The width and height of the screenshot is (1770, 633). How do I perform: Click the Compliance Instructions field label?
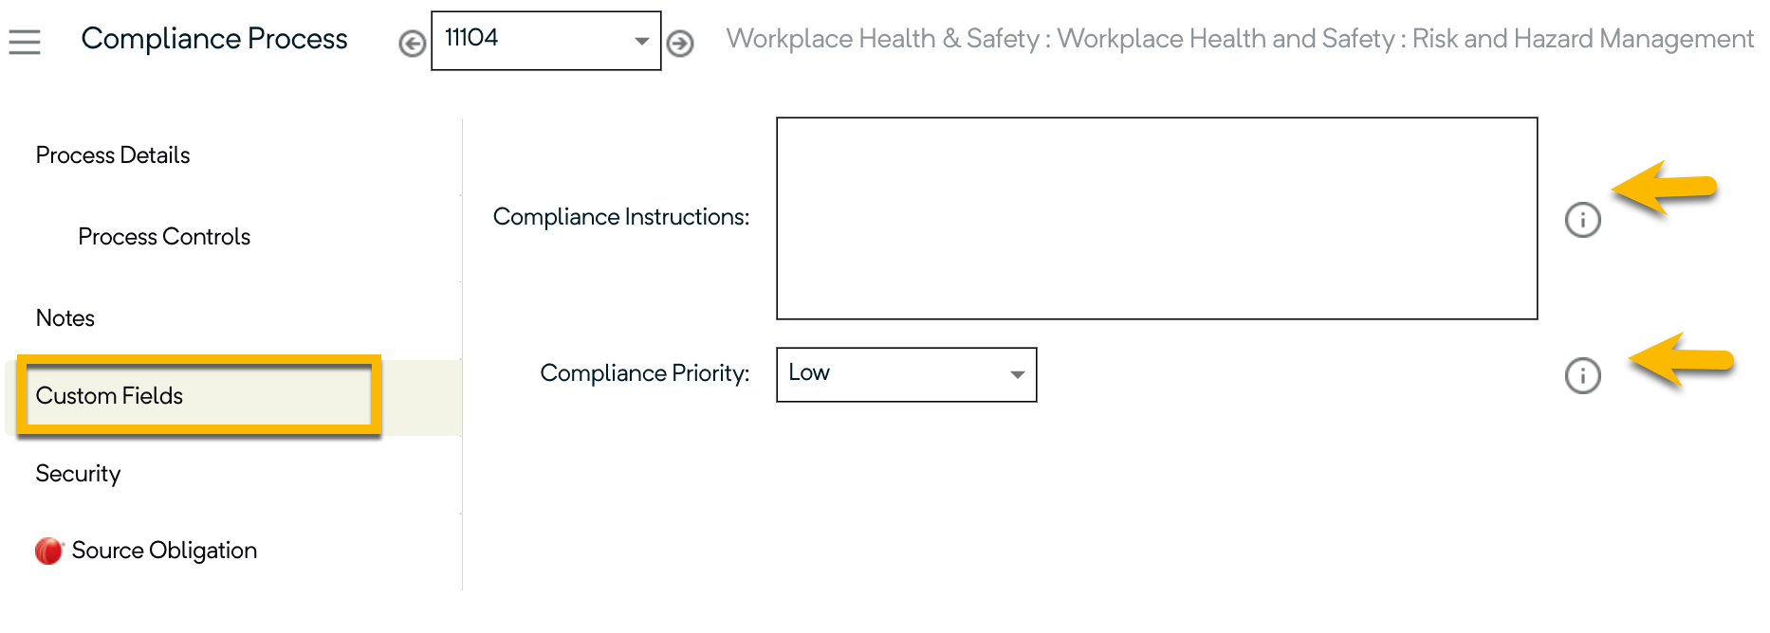click(621, 217)
